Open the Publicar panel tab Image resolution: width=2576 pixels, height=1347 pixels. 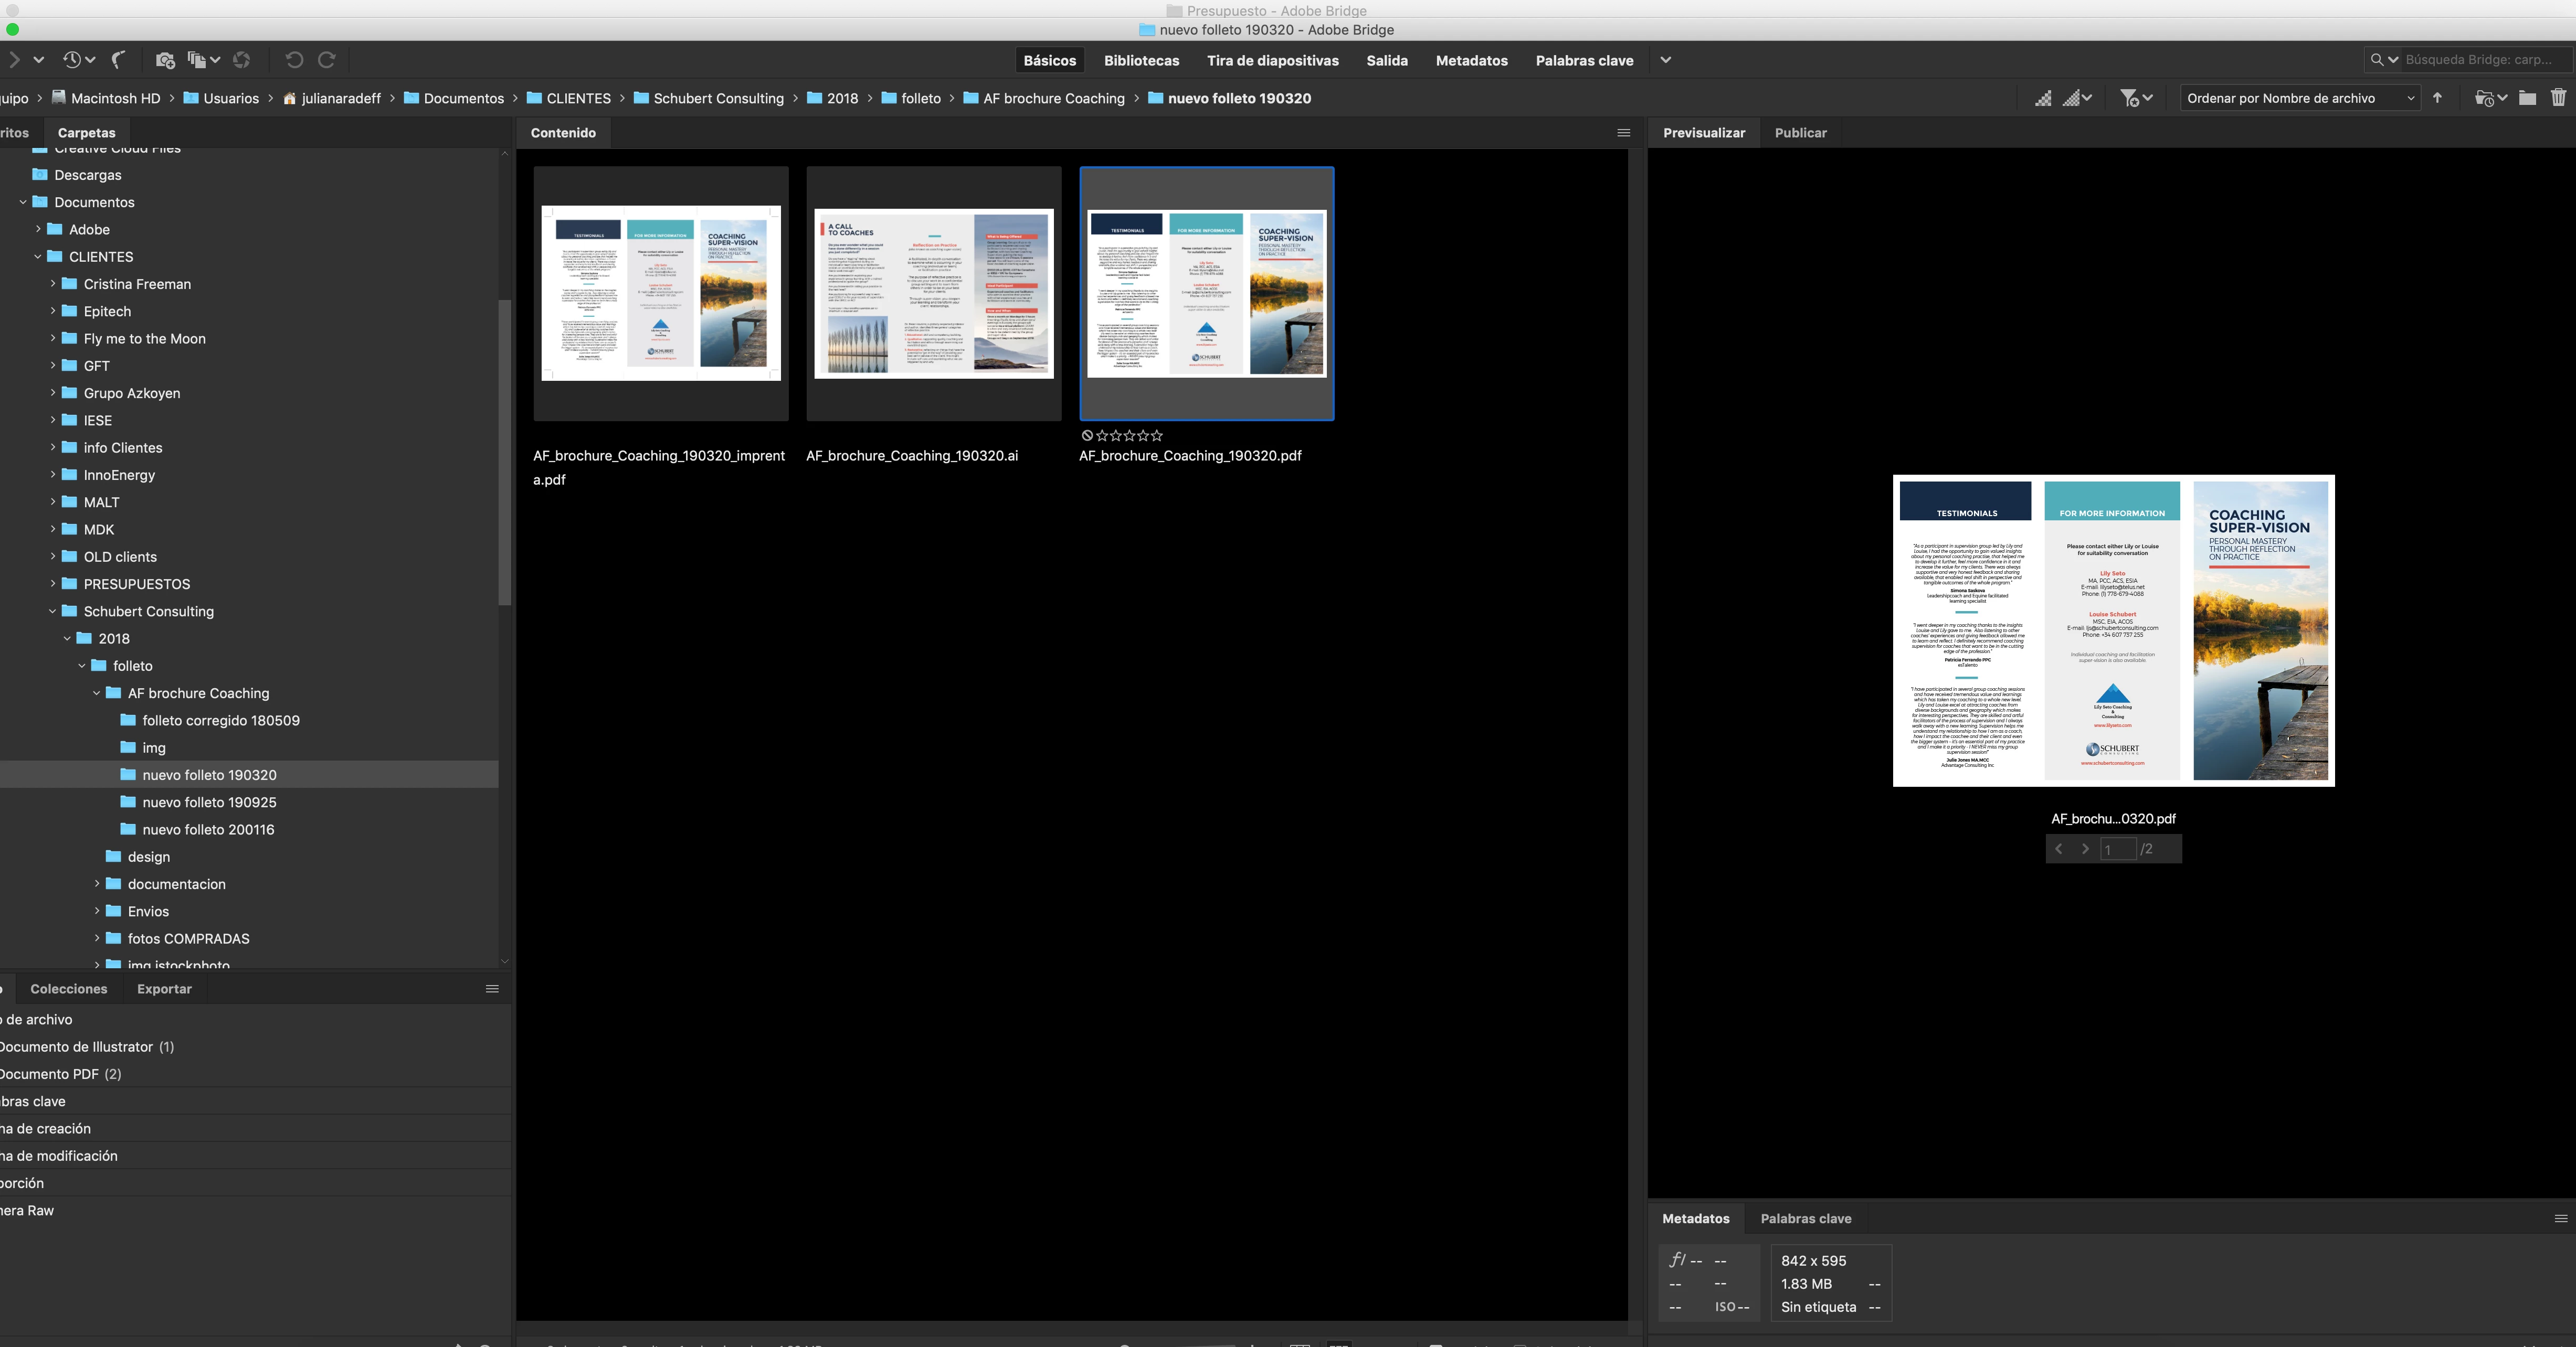(1800, 133)
